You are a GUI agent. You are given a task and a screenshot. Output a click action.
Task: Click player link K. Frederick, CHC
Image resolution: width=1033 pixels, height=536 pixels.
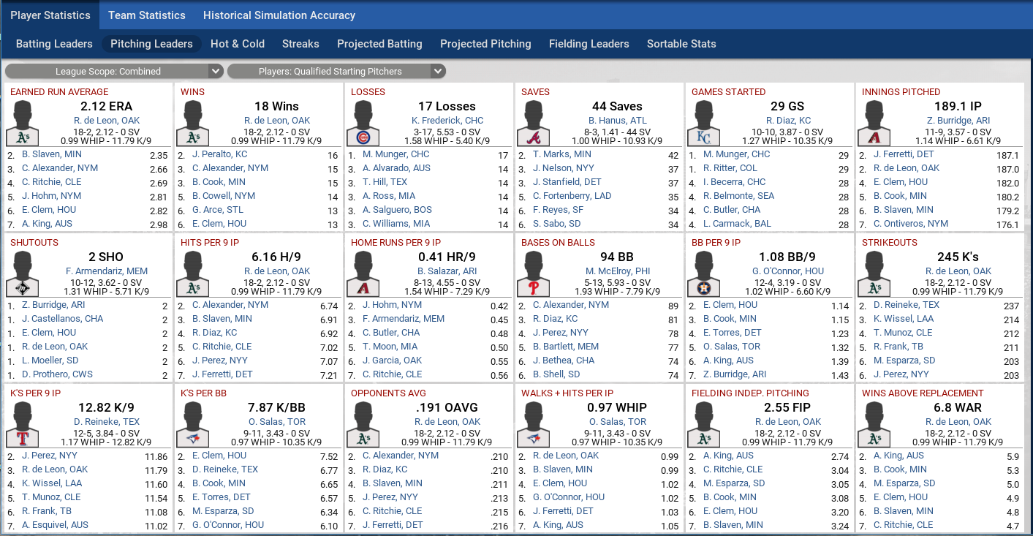click(x=447, y=121)
